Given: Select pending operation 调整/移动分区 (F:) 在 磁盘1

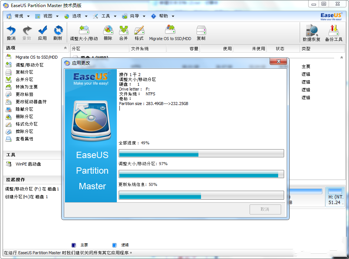Looking at the screenshot, I should [32, 189].
